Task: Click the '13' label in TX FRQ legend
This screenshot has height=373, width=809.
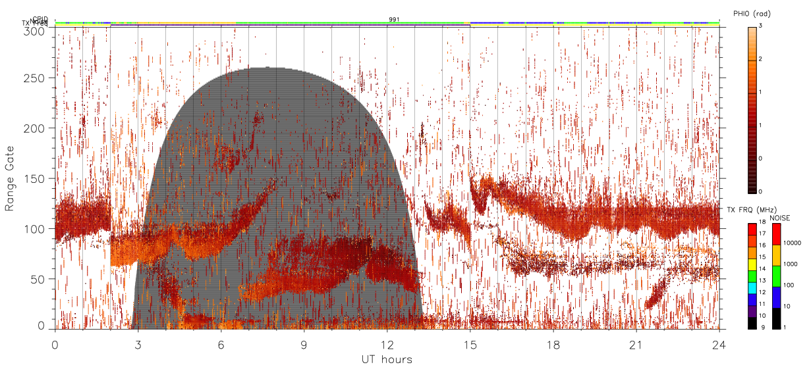Action: click(x=762, y=280)
